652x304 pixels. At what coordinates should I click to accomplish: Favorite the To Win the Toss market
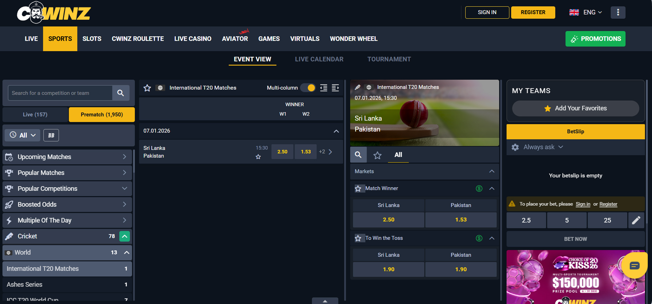click(358, 238)
